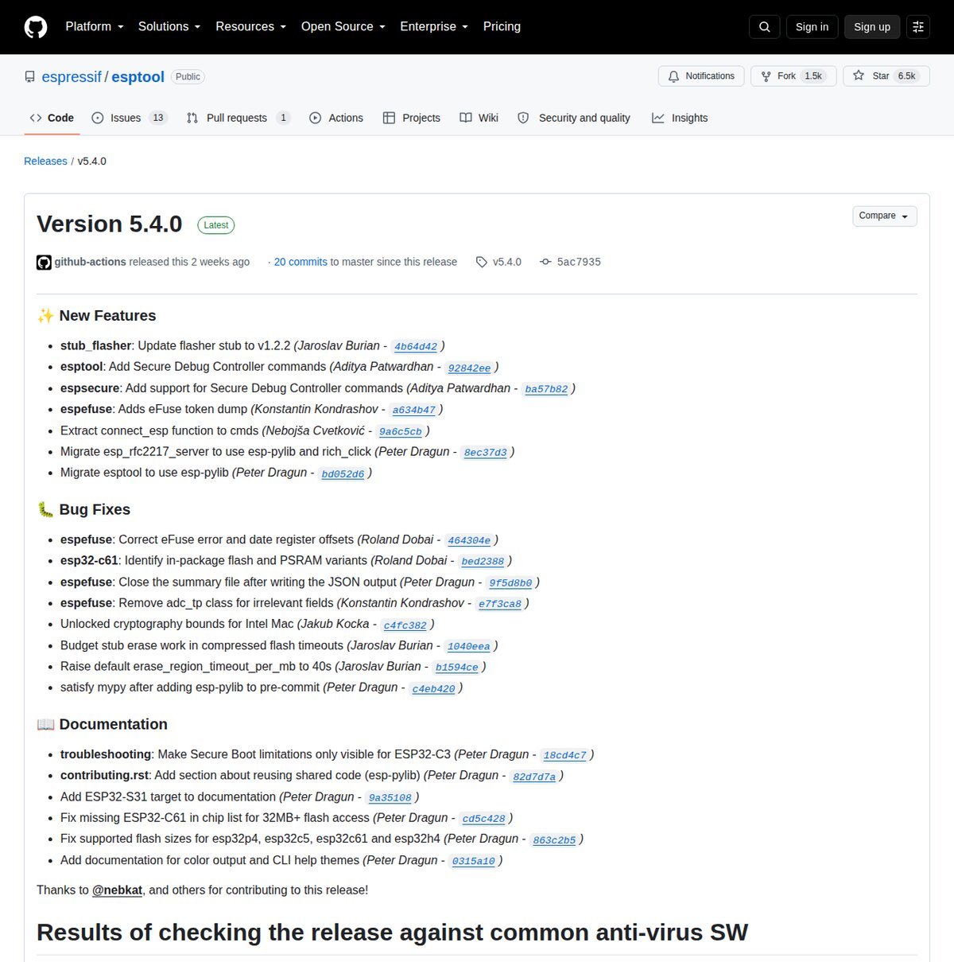This screenshot has width=954, height=962.
Task: Open commit a634b47 link
Action: (x=414, y=411)
